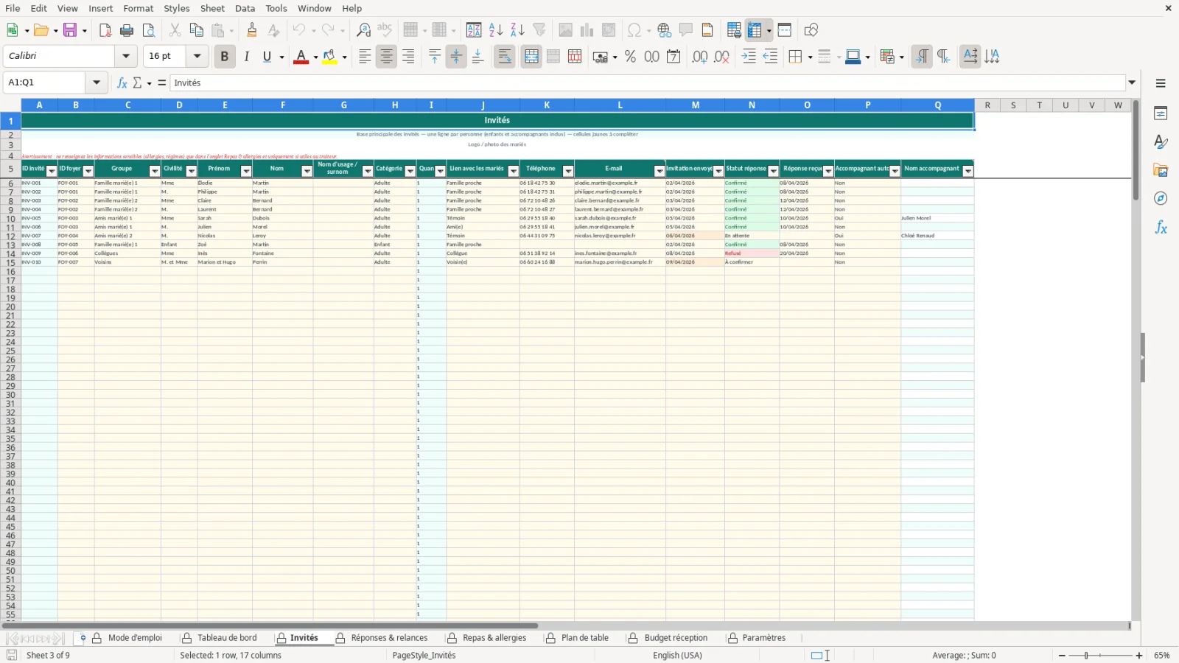Click cell containing elodie.martin@example.fr
Screen dimensions: 1179x663
pos(620,183)
